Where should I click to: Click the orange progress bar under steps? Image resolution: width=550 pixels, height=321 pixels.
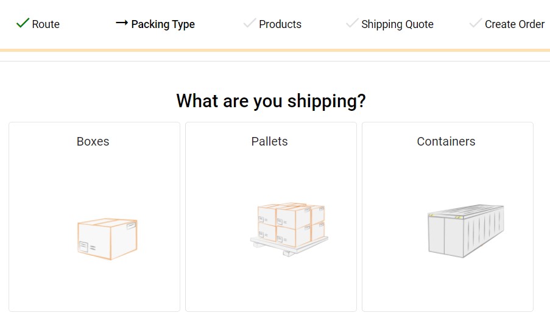point(275,50)
